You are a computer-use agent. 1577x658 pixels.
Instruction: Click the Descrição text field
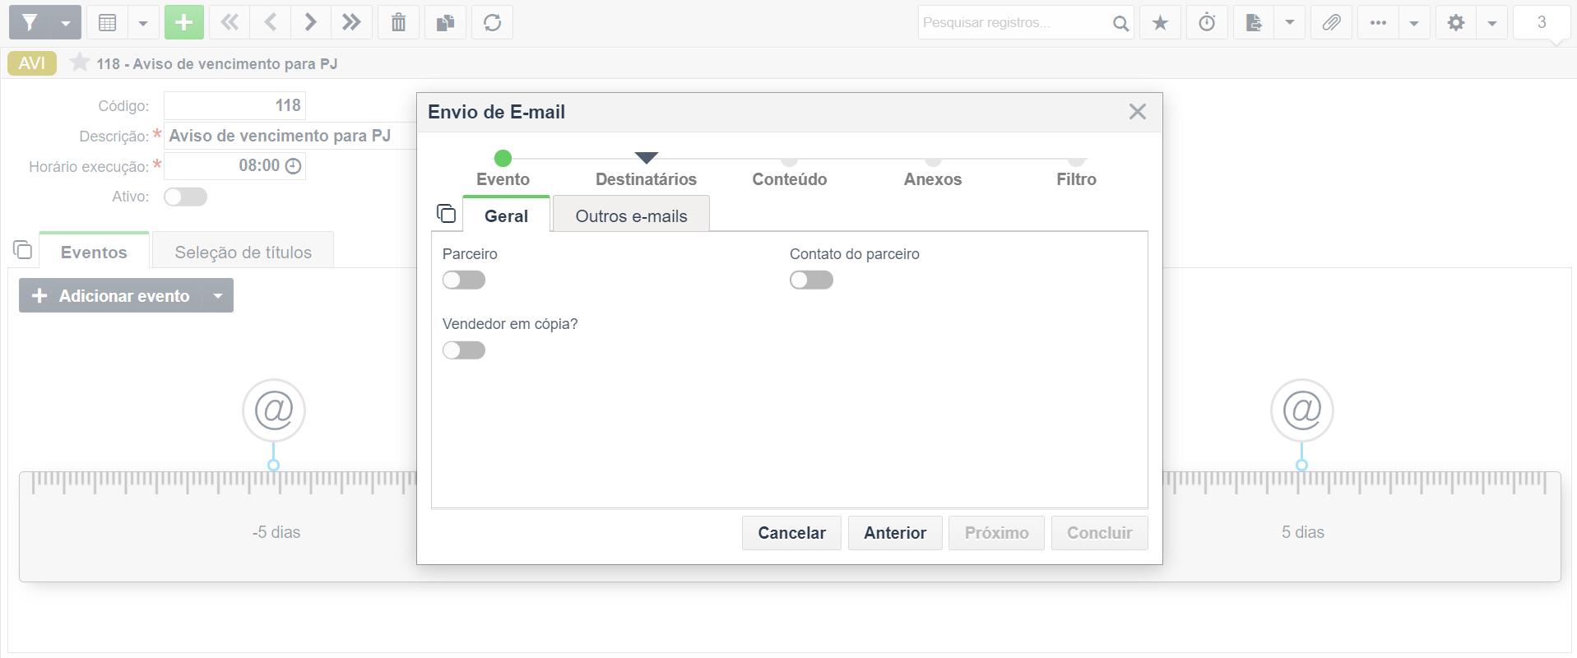tap(290, 136)
